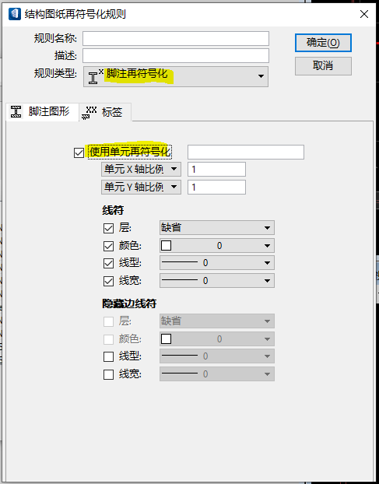This screenshot has height=484, width=379.
Task: Toggle the 线符 颜色 checkbox
Action: (x=108, y=246)
